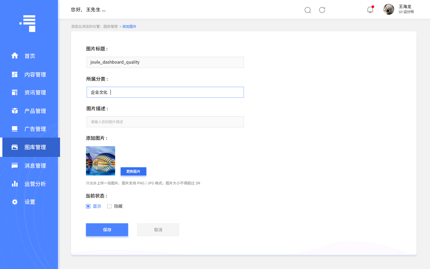Open 消息管理 menu item
Image resolution: width=430 pixels, height=269 pixels.
click(35, 166)
